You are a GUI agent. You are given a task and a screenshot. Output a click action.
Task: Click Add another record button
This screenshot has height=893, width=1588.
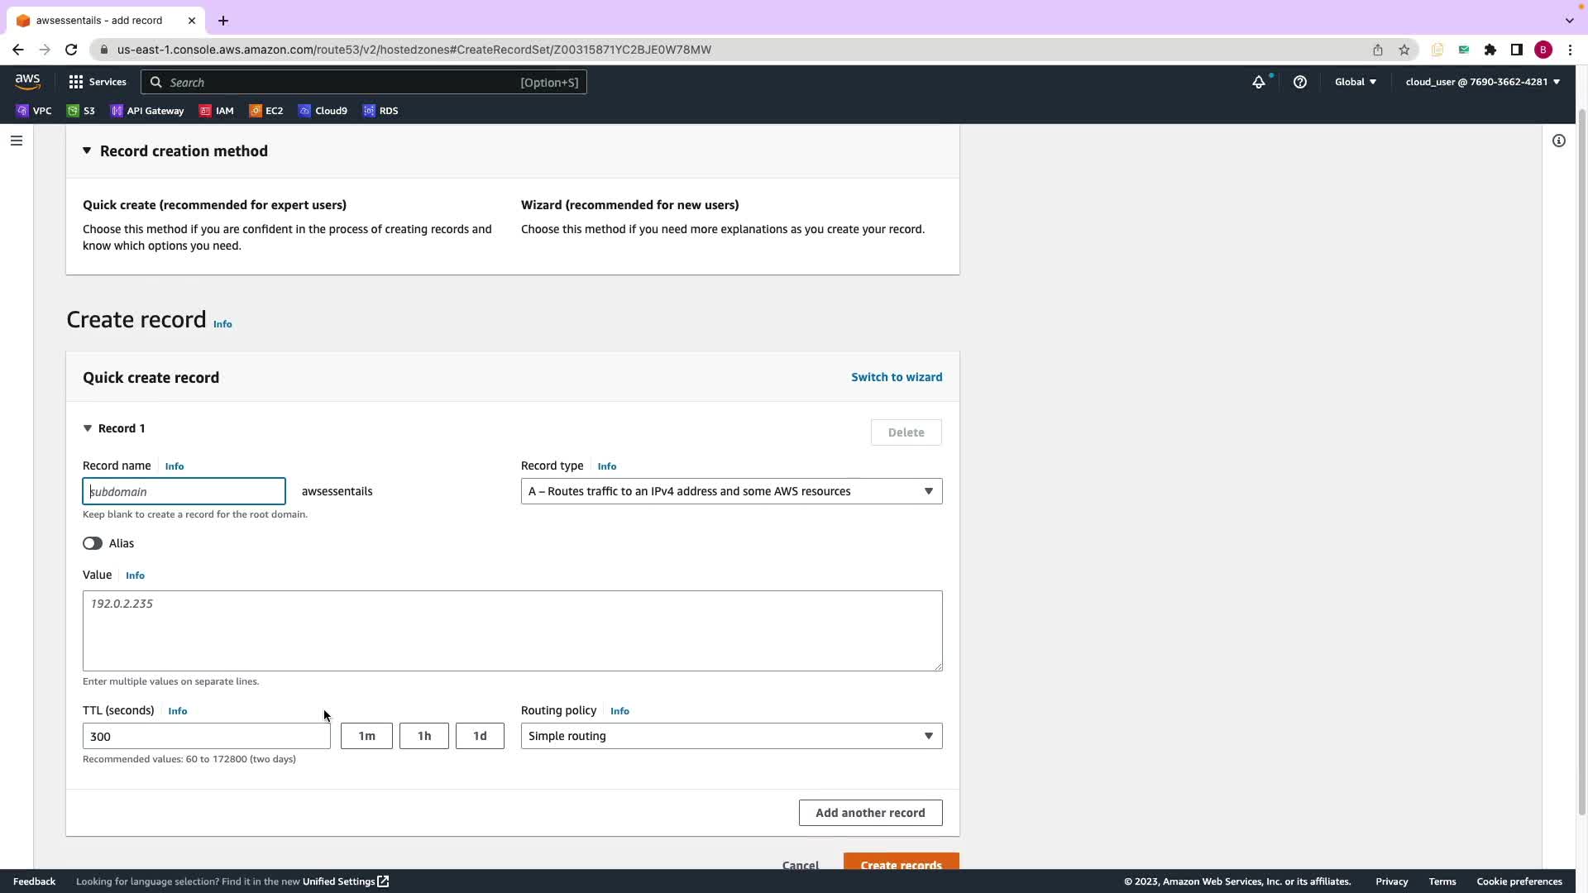(x=870, y=813)
